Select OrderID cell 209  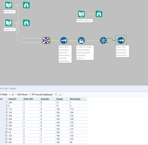pos(15,116)
